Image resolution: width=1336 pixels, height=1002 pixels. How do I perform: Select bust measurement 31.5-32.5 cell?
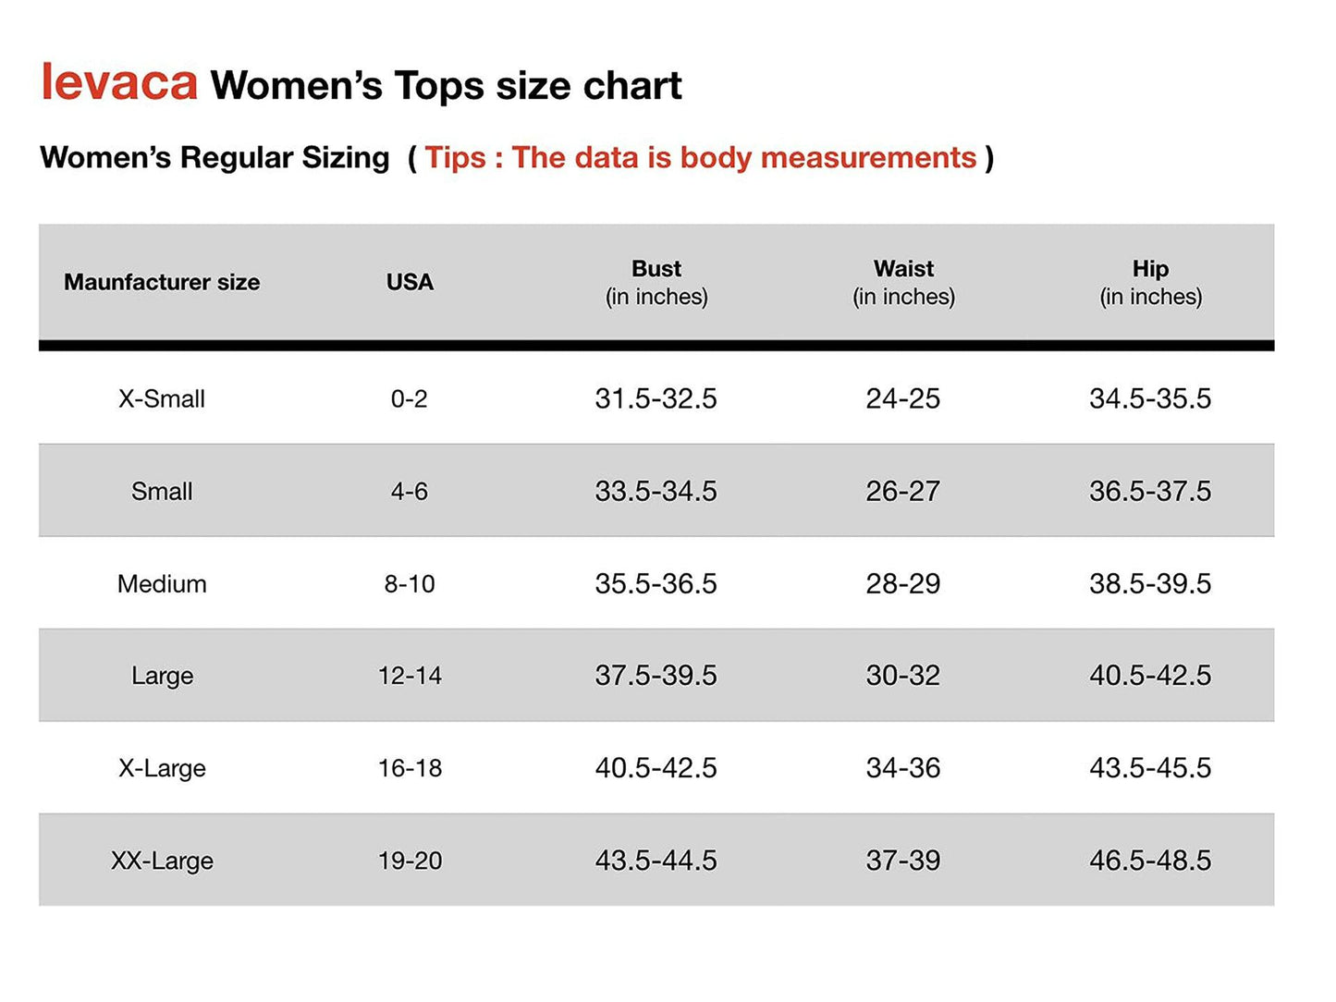coord(656,399)
